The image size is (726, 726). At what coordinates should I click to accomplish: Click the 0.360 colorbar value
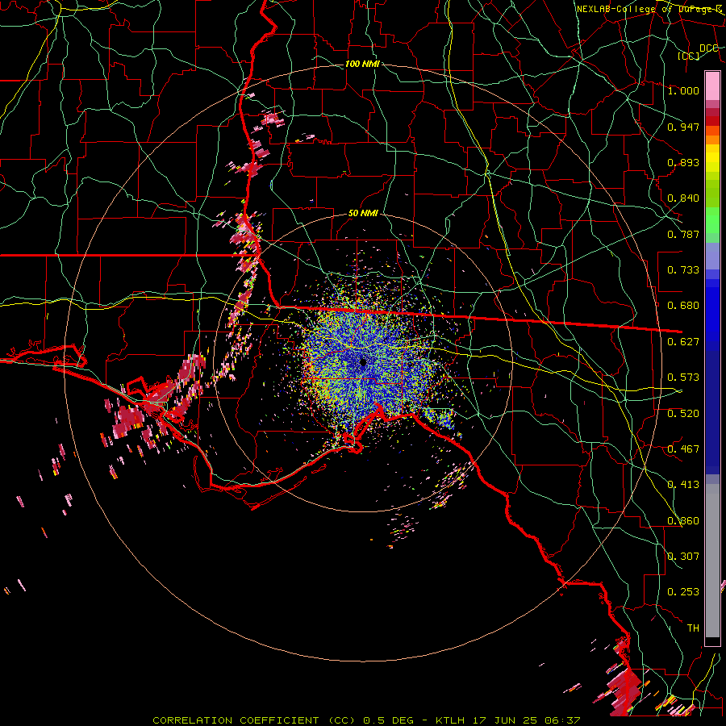pyautogui.click(x=683, y=521)
